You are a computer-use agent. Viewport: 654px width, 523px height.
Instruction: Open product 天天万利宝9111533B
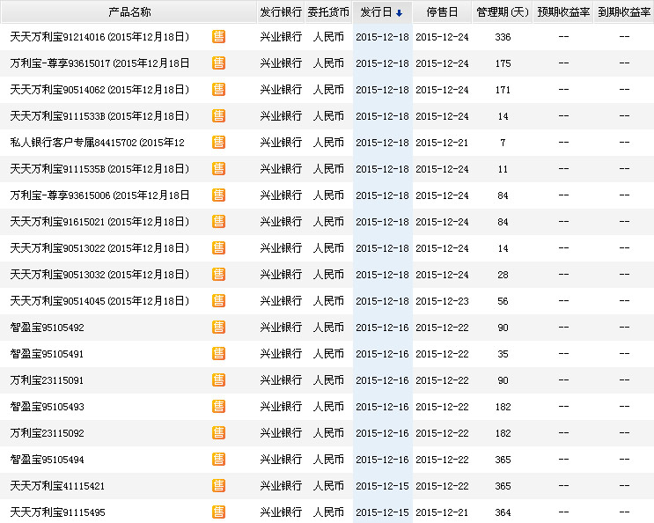click(99, 116)
